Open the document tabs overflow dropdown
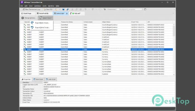 [173, 13]
